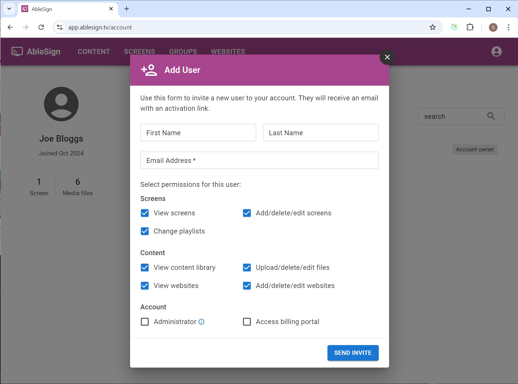Uncheck the View screens permission
Screen dimensions: 518x384
click(x=145, y=213)
